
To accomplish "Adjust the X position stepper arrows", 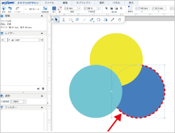I will [136, 8].
